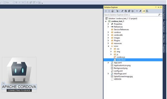Open the Pending Changes Filter dropdown arrow
This screenshot has height=99, width=167.
120,11
